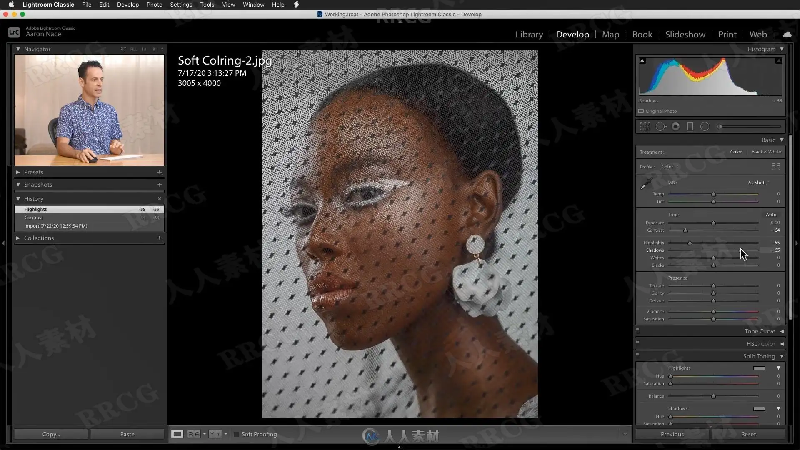The width and height of the screenshot is (800, 450).
Task: Switch to Before/After (Y|Y) view
Action: click(215, 434)
